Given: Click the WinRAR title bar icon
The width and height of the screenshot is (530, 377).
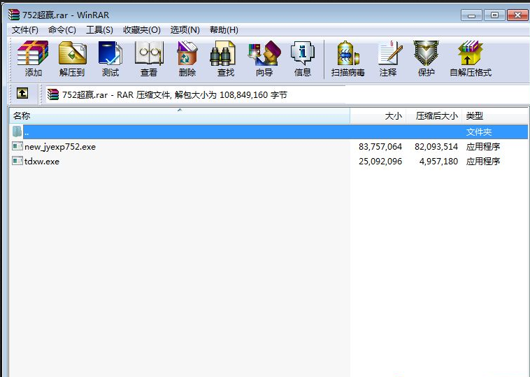Looking at the screenshot, I should (x=14, y=15).
